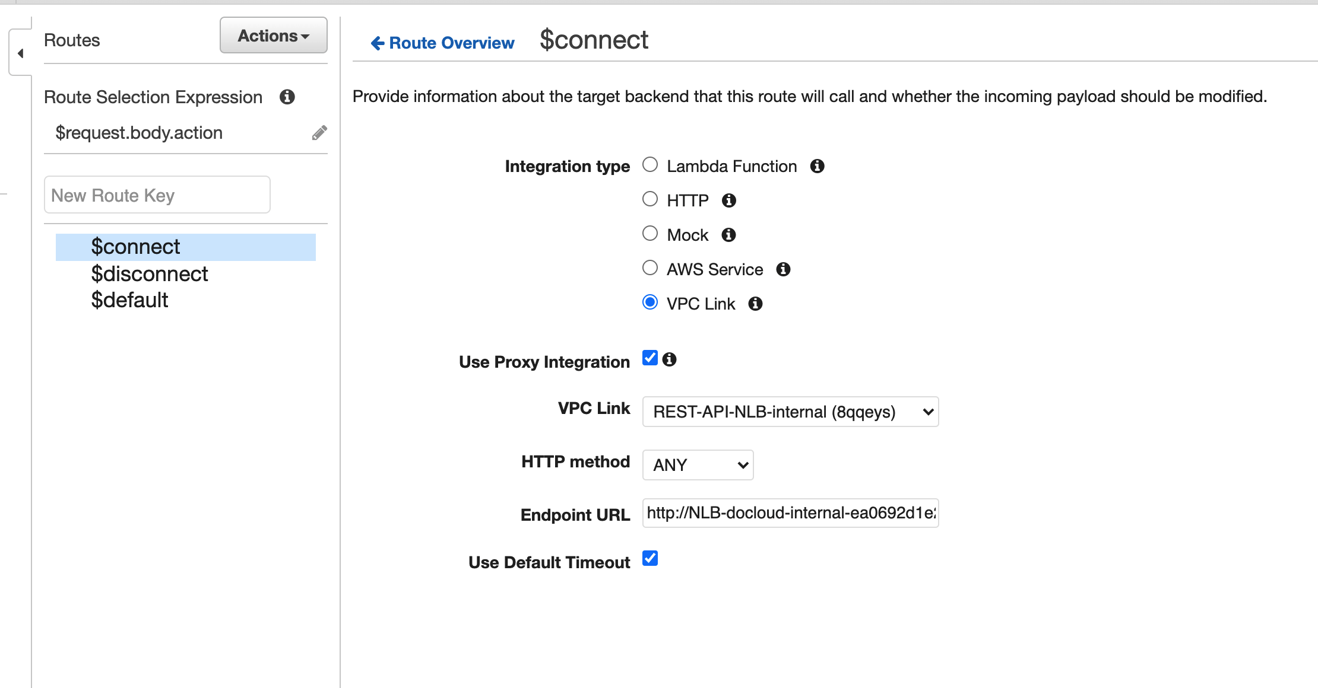Choose the Mock integration radio button

[650, 233]
